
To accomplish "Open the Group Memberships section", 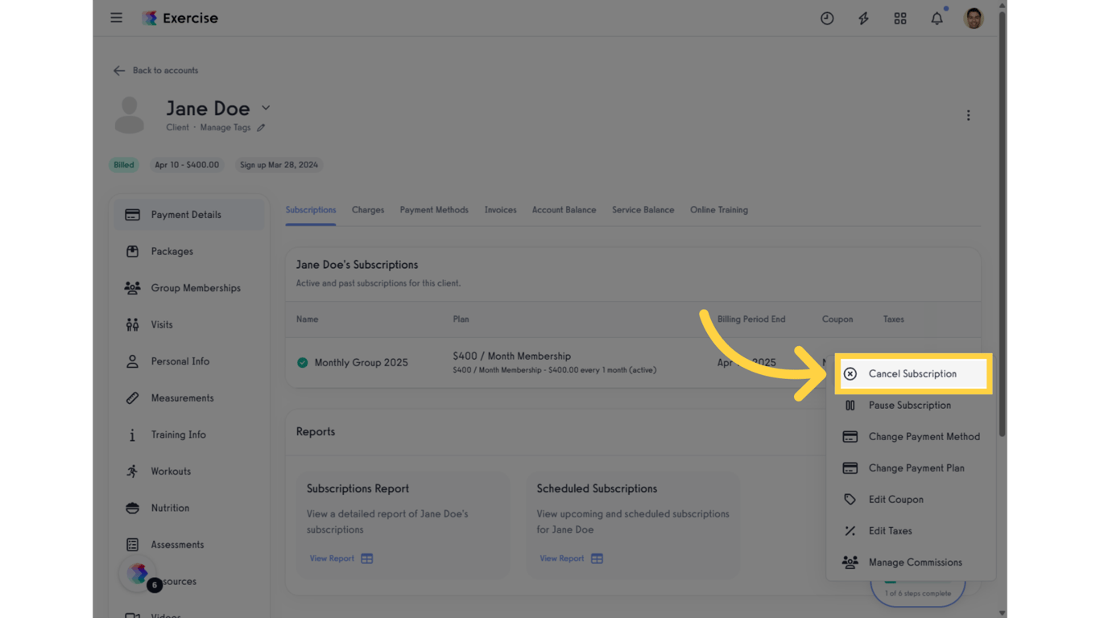I will [x=195, y=287].
